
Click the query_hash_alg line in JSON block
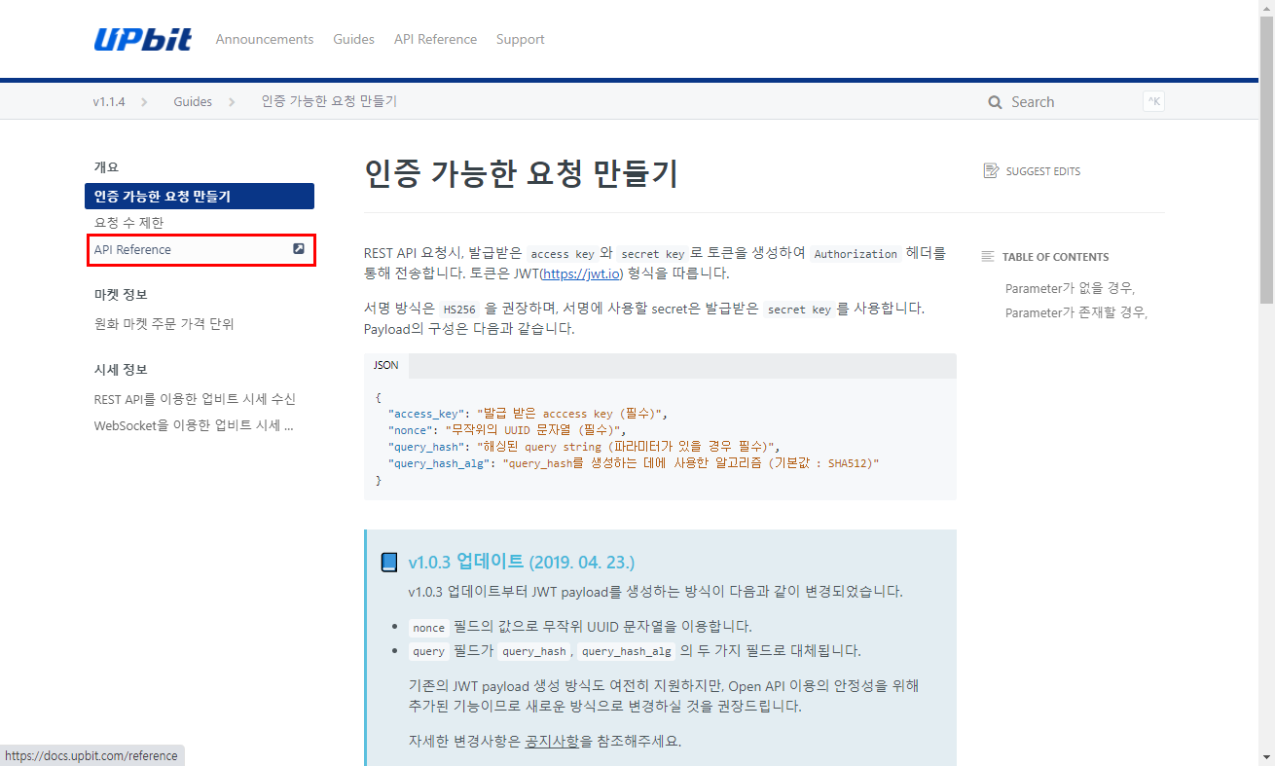pyautogui.click(x=633, y=463)
